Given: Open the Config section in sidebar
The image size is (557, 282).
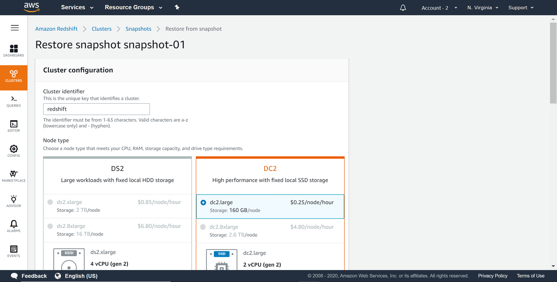Looking at the screenshot, I should tap(14, 151).
